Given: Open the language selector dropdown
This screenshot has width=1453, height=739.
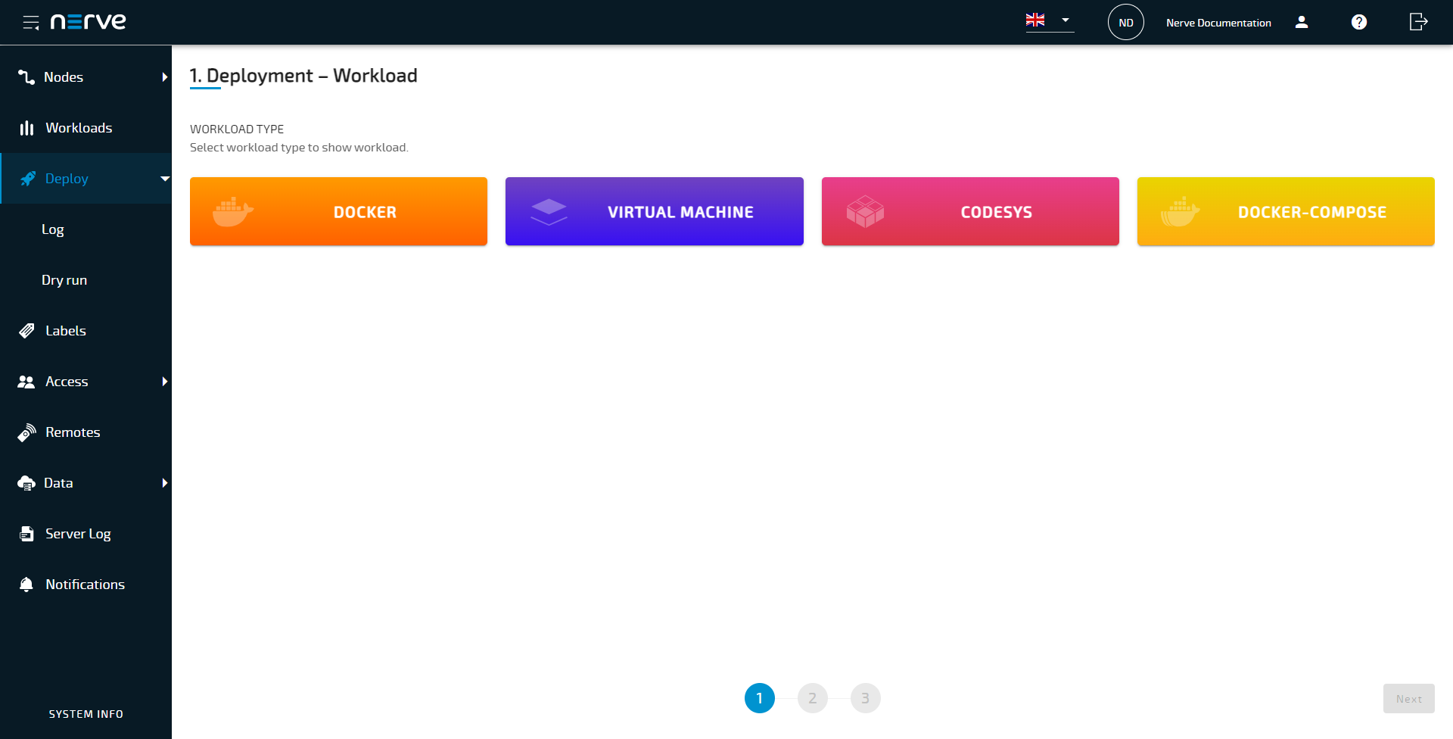Looking at the screenshot, I should [x=1049, y=21].
